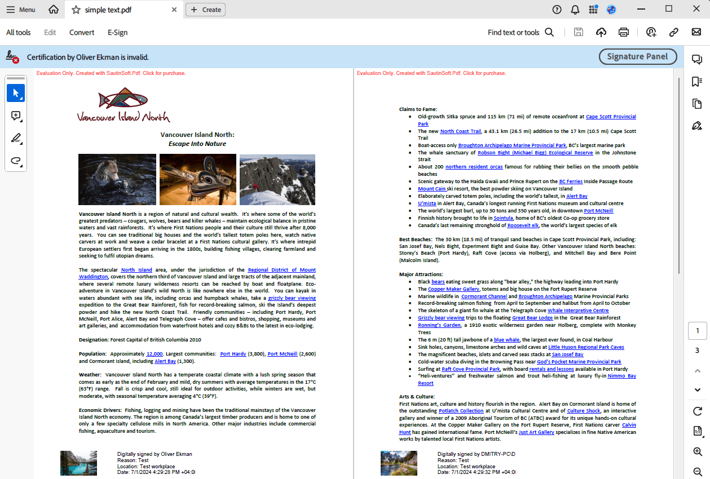Click the current page number box
Screen dimensions: 710x479
[697, 331]
